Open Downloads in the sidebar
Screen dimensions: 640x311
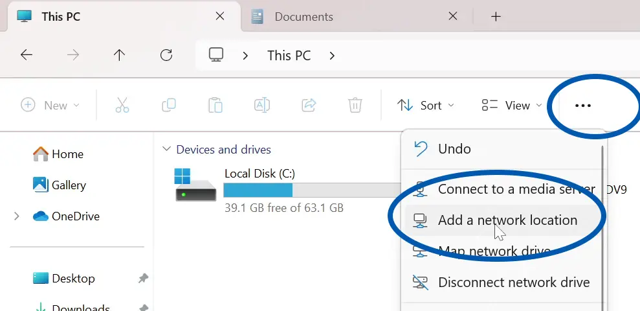pos(81,308)
